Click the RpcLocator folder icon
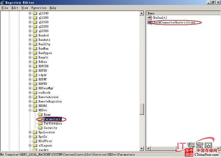221x158 pixels. (35, 132)
